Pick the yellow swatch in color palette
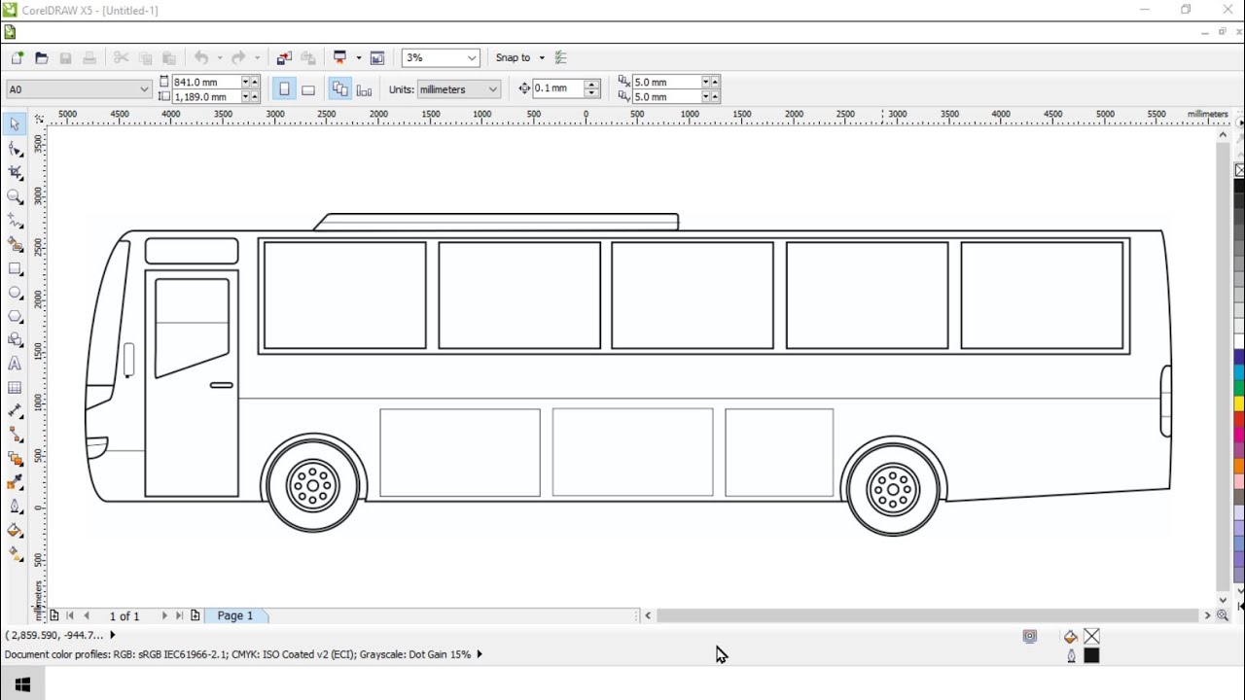The width and height of the screenshot is (1245, 700). [1240, 403]
